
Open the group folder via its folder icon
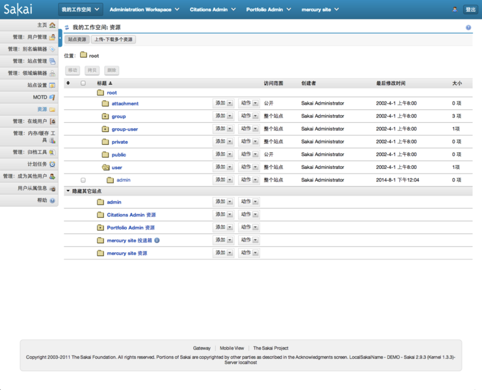(105, 116)
